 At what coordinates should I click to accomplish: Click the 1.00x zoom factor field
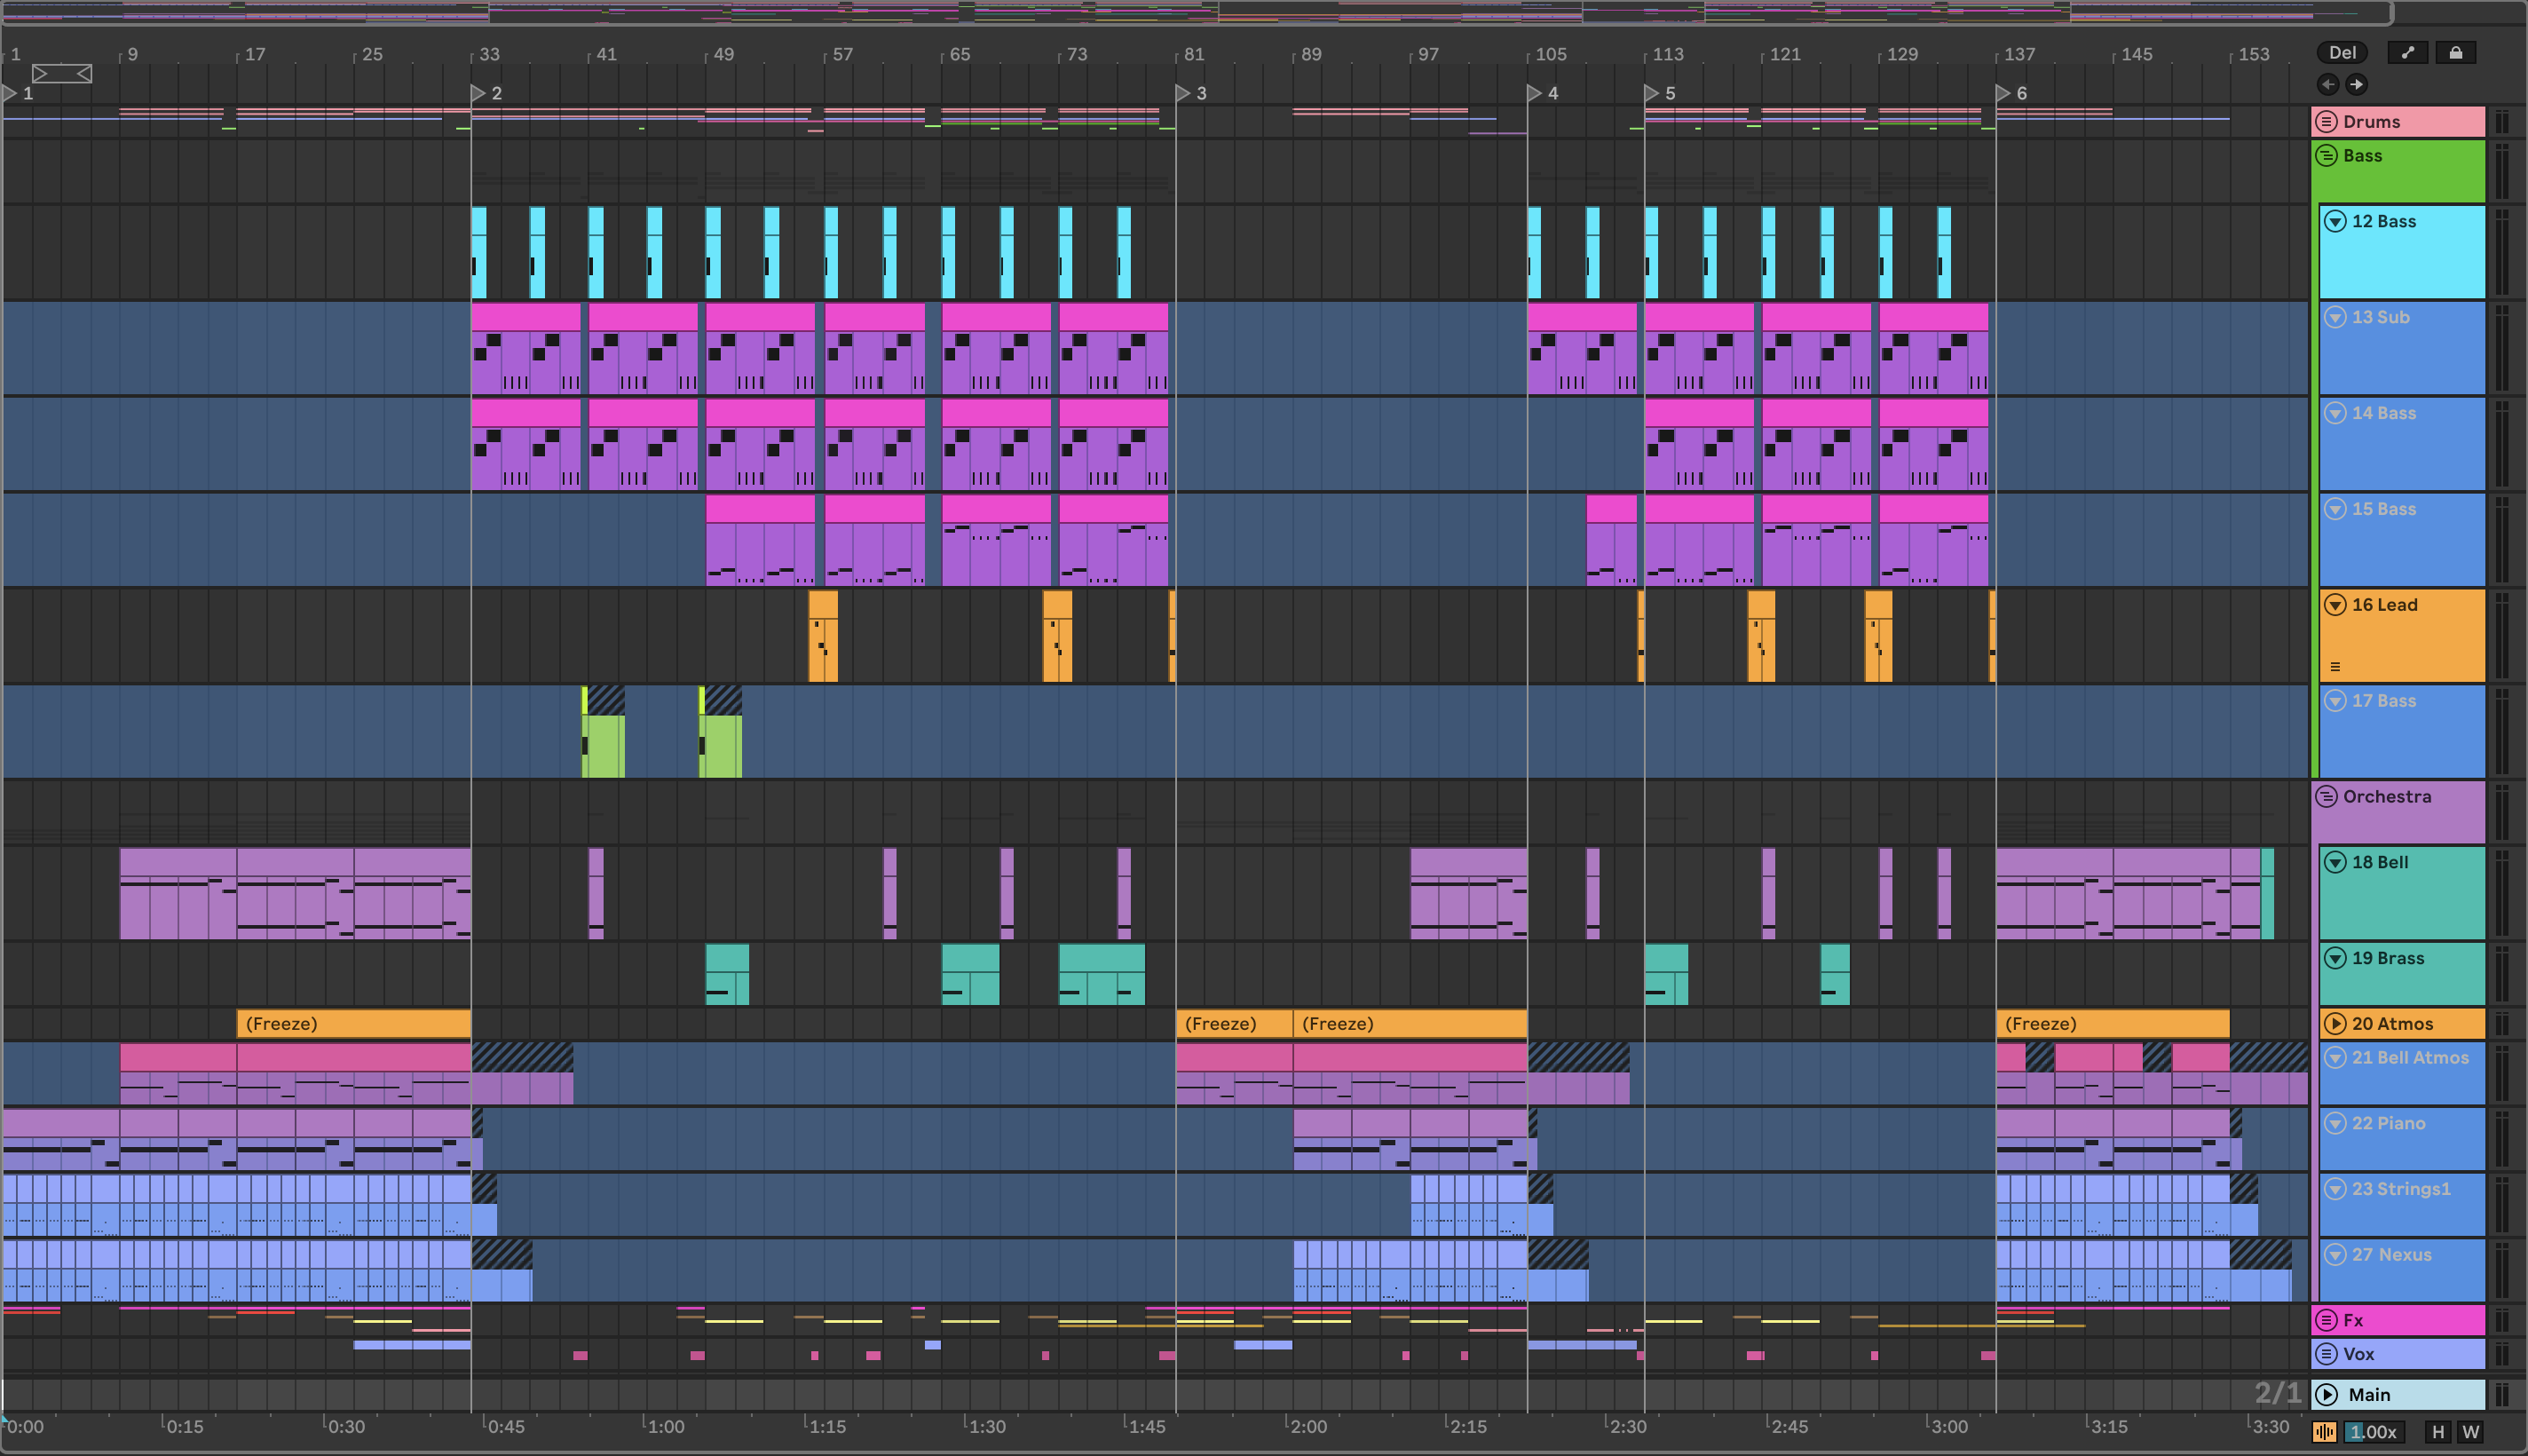[2376, 1432]
